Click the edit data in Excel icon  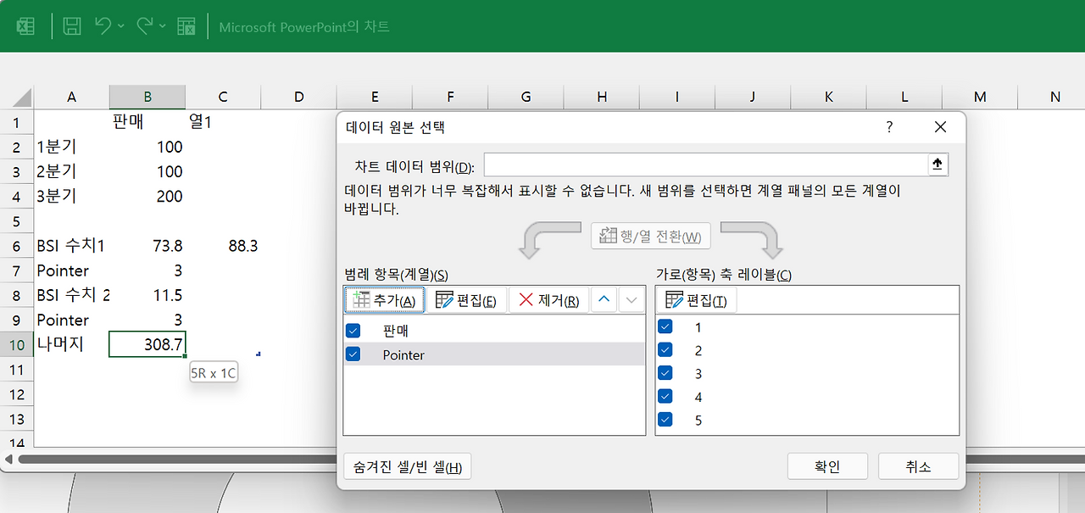tap(186, 26)
